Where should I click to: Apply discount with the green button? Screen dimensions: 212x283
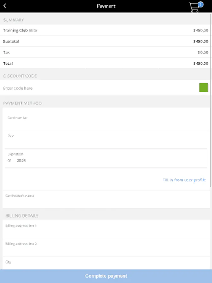coord(204,88)
